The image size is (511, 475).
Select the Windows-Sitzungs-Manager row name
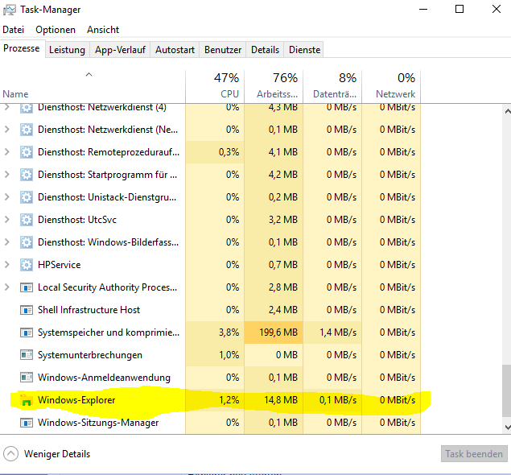coord(98,423)
